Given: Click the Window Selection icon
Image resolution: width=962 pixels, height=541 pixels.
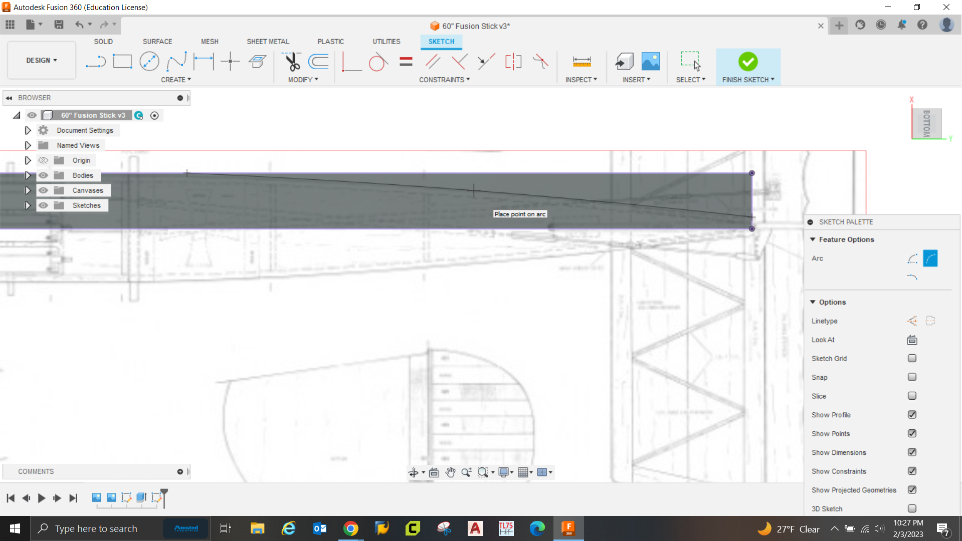Looking at the screenshot, I should 690,61.
